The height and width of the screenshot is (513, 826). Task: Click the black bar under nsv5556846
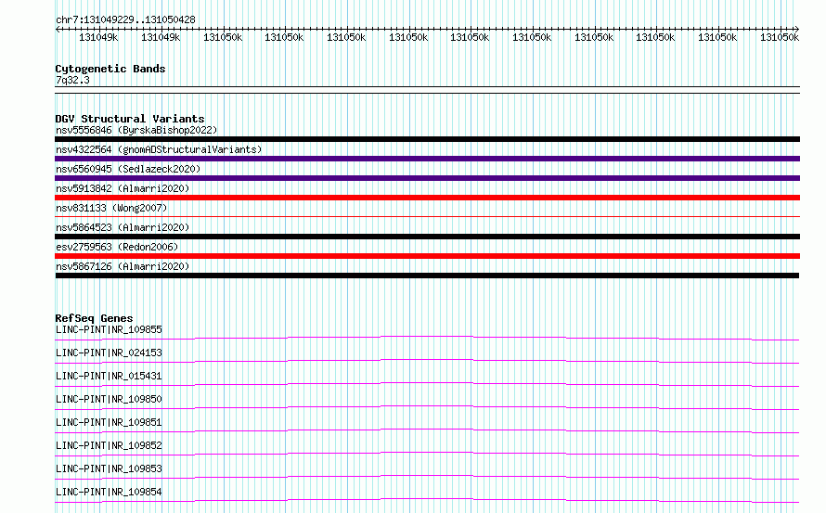(x=427, y=139)
